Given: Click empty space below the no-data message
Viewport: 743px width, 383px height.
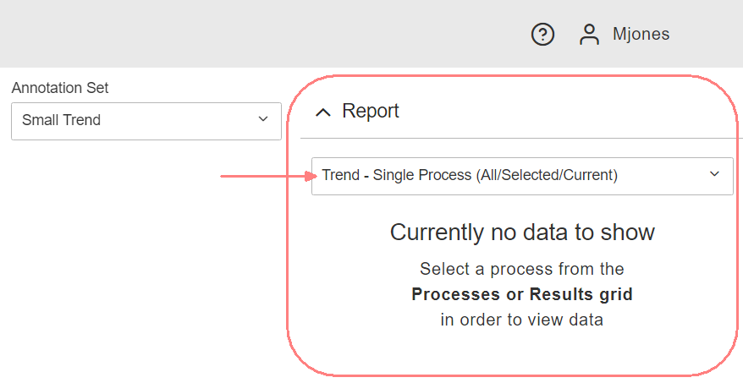Looking at the screenshot, I should pos(522,351).
